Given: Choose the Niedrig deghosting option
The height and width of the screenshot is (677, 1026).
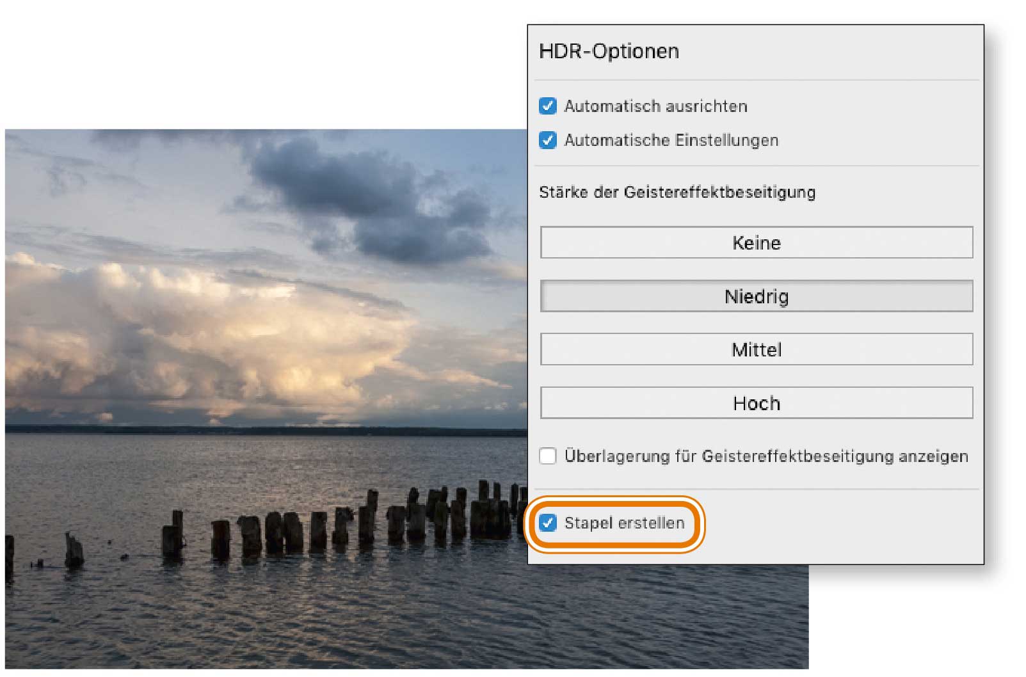Looking at the screenshot, I should point(756,296).
